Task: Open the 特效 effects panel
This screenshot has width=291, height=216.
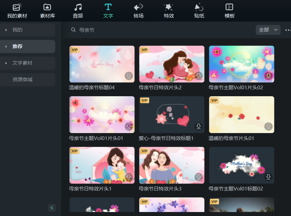Action: (x=169, y=11)
